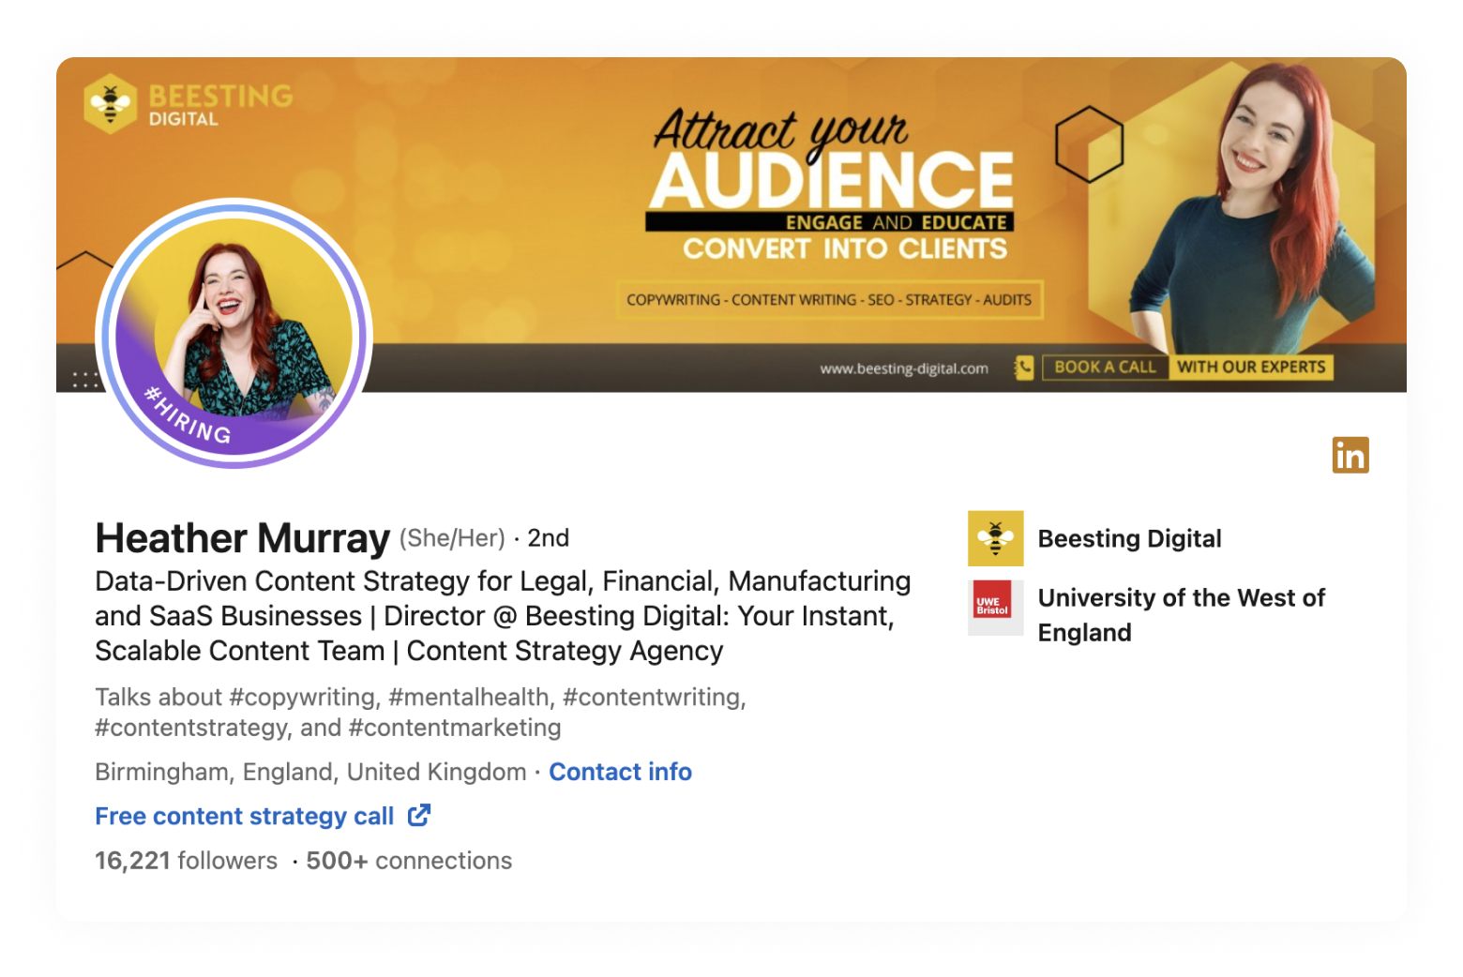Click the 2nd degree connection label

click(x=548, y=538)
